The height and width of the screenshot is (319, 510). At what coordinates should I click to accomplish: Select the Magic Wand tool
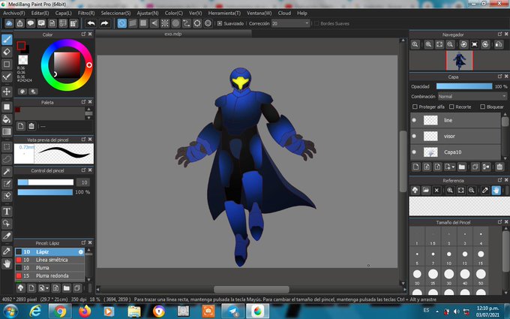(x=7, y=172)
